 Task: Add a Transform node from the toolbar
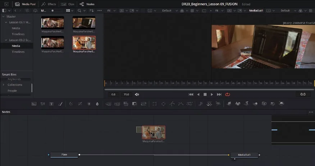(143, 104)
